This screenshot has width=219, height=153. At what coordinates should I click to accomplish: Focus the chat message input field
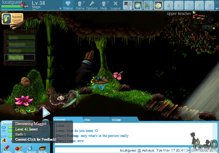[x=122, y=150]
